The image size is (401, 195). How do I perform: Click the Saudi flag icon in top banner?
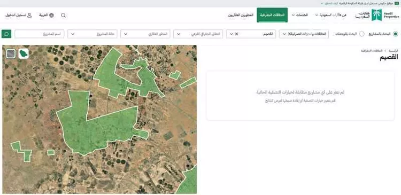pos(397,3)
